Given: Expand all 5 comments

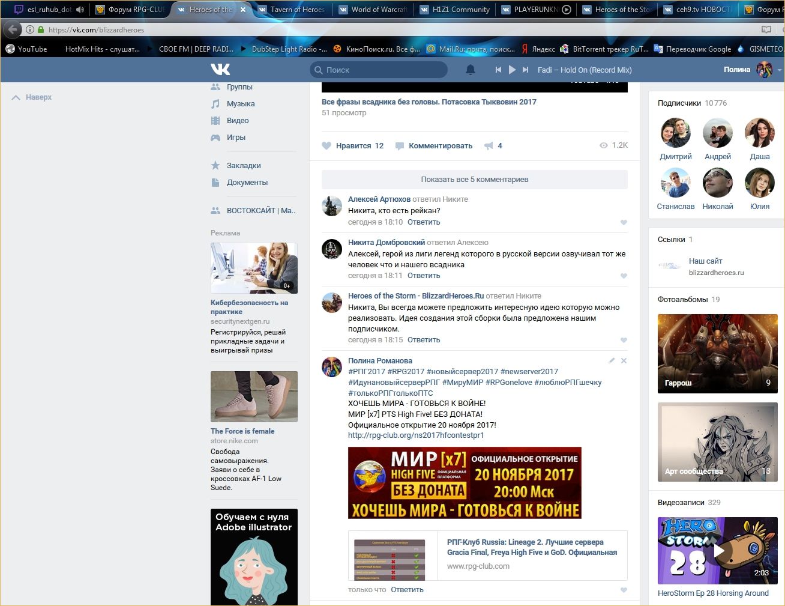Looking at the screenshot, I should click(474, 180).
